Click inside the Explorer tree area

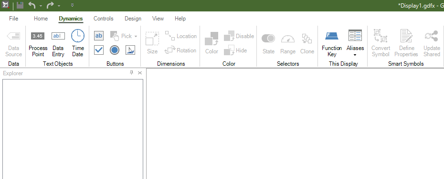[73, 129]
